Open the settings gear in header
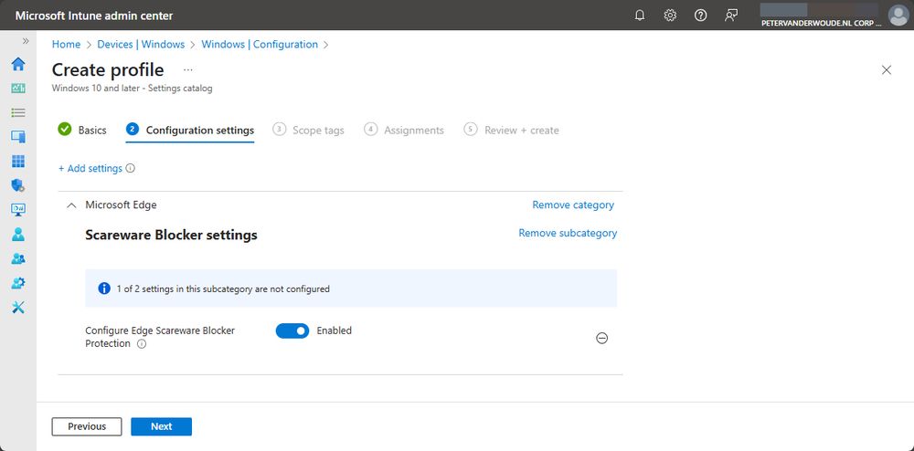914x451 pixels. 670,16
